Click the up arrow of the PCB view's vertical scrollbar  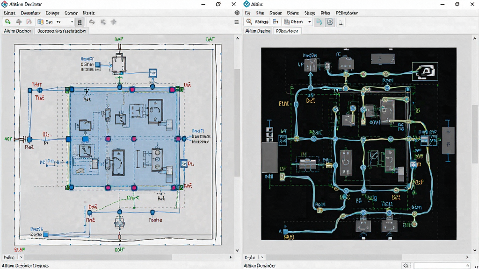(x=474, y=38)
